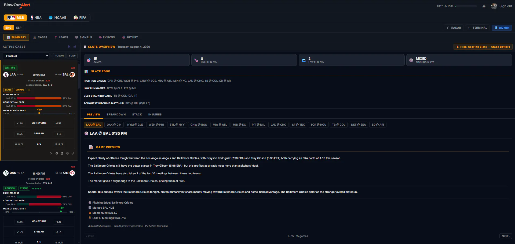Click the BAL moneyline -152 odds
Image resolution: width=515 pixels, height=244 pixels.
click(x=59, y=123)
